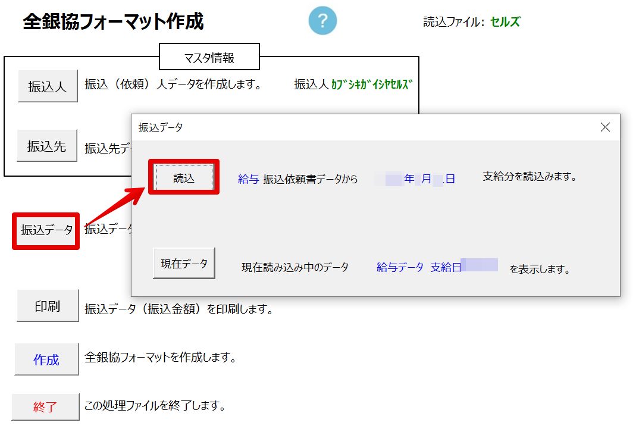Click the マスタ情報 group label

(209, 57)
